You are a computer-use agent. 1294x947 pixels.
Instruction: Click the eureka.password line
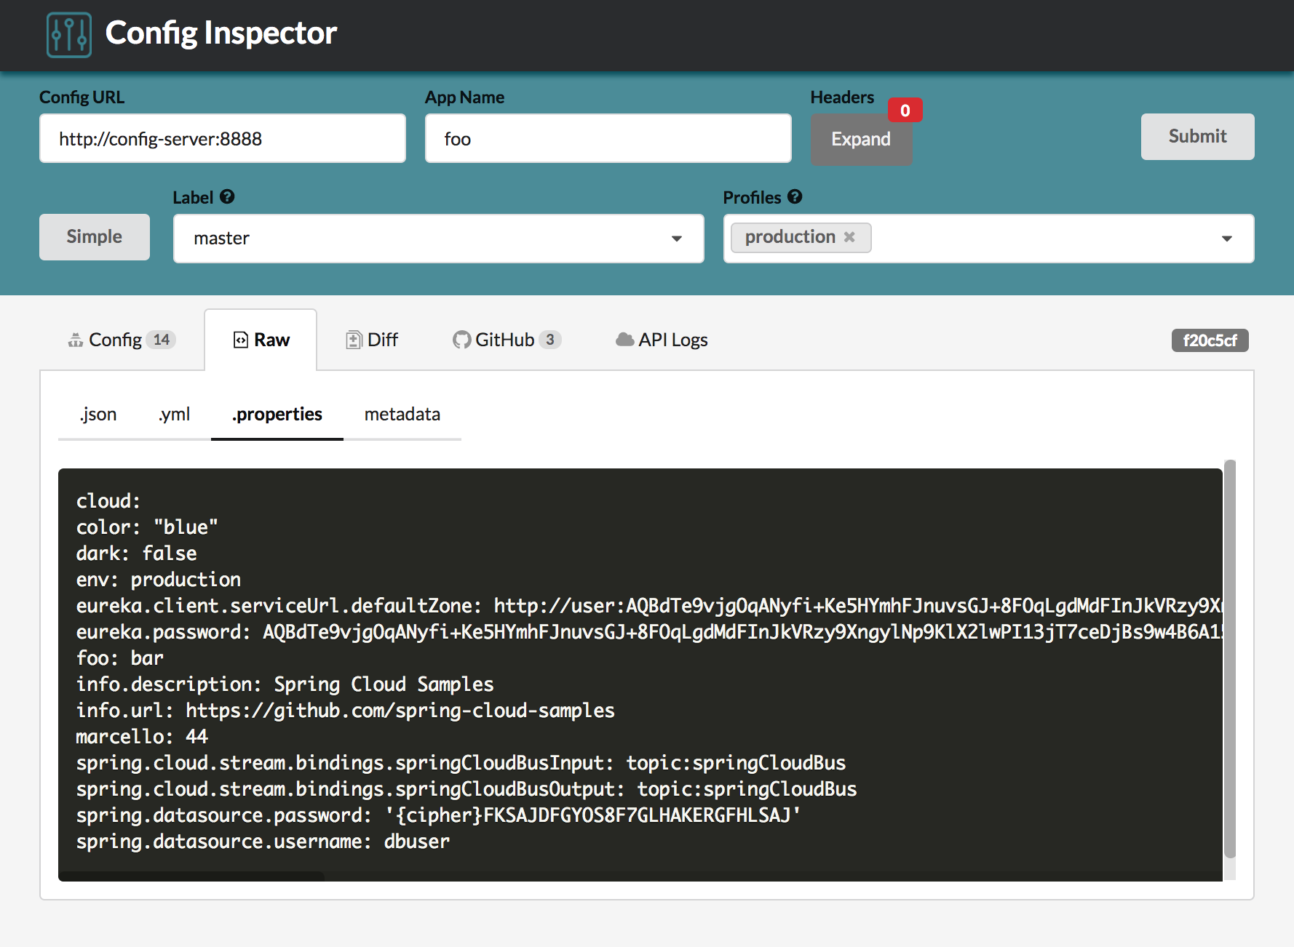[649, 632]
